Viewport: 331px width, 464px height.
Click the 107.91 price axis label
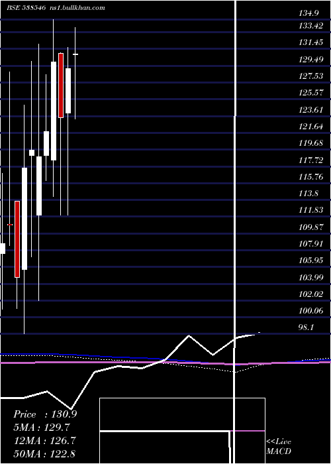(310, 244)
